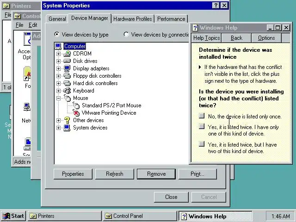The height and width of the screenshot is (222, 296).
Task: Click the Properties button
Action: 73,174
